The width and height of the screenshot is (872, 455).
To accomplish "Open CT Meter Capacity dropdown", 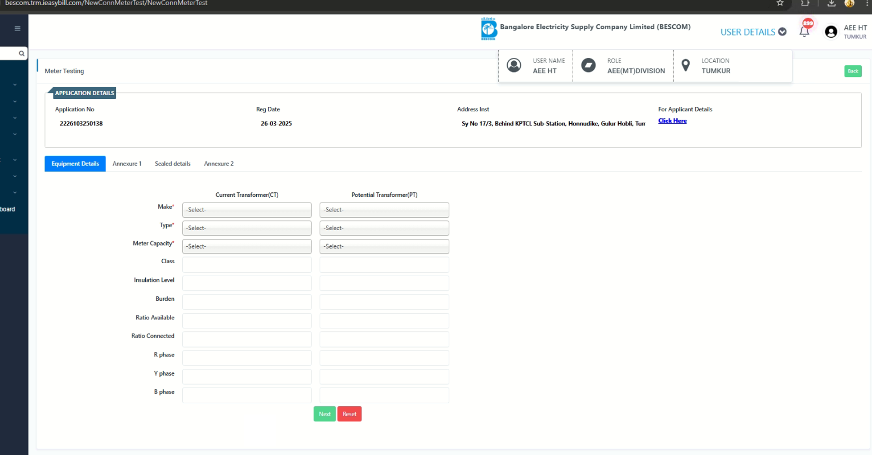I will point(247,246).
